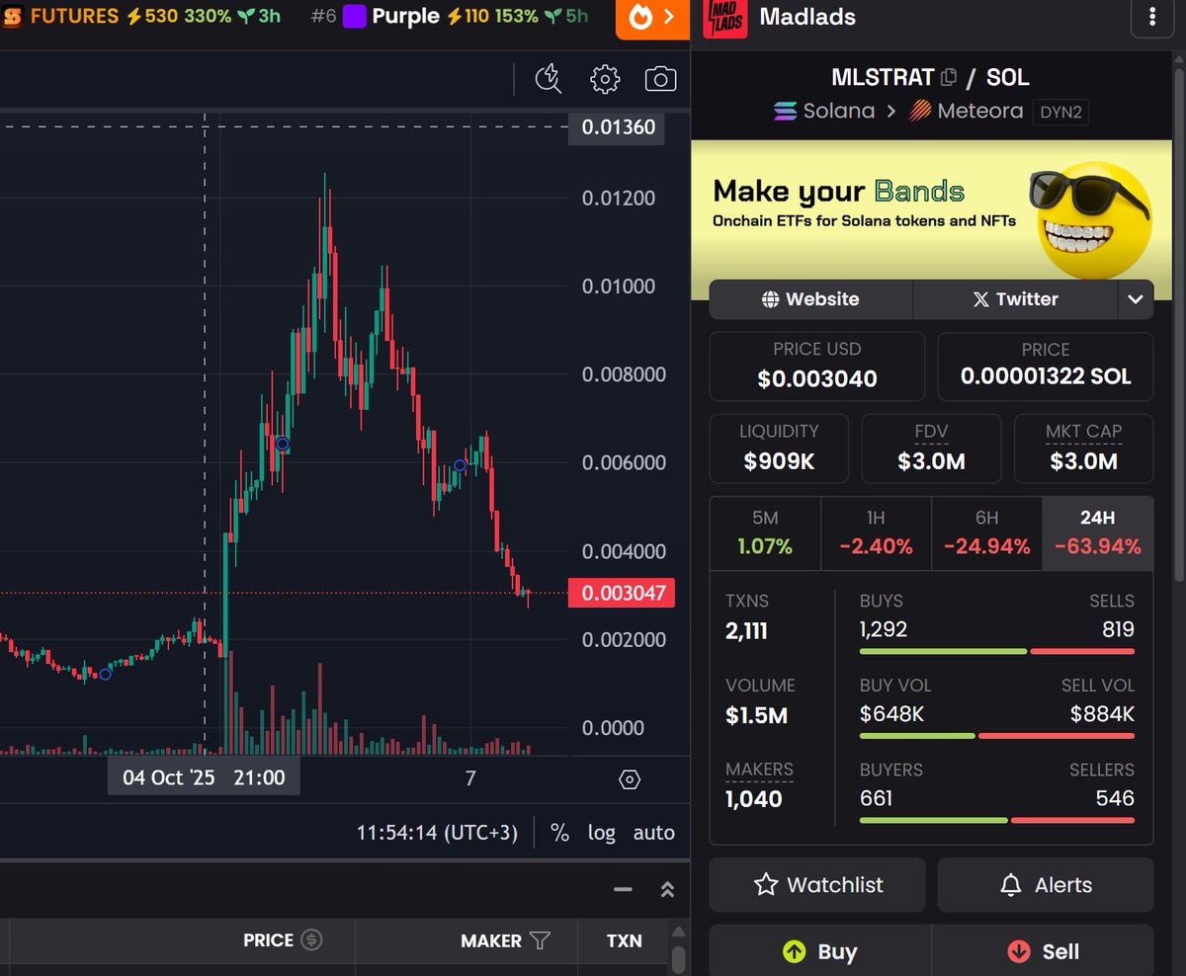The image size is (1186, 976).
Task: Click the current price label 0.003047
Action: (621, 594)
